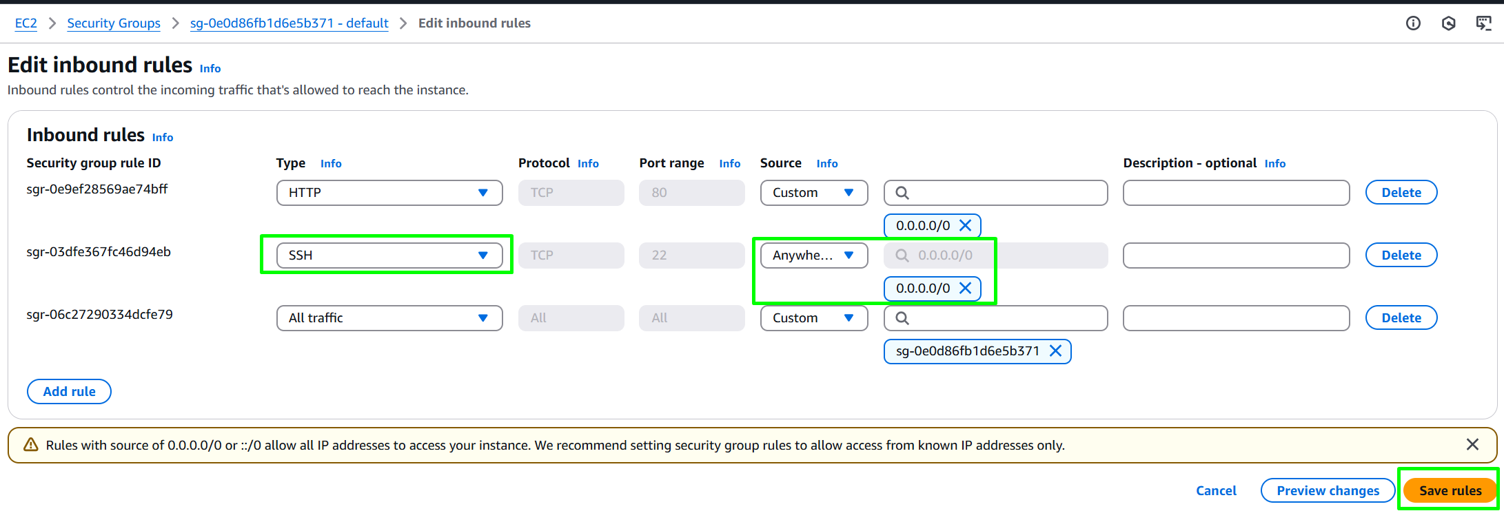Click Cancel
This screenshot has height=522, width=1504.
tap(1216, 491)
